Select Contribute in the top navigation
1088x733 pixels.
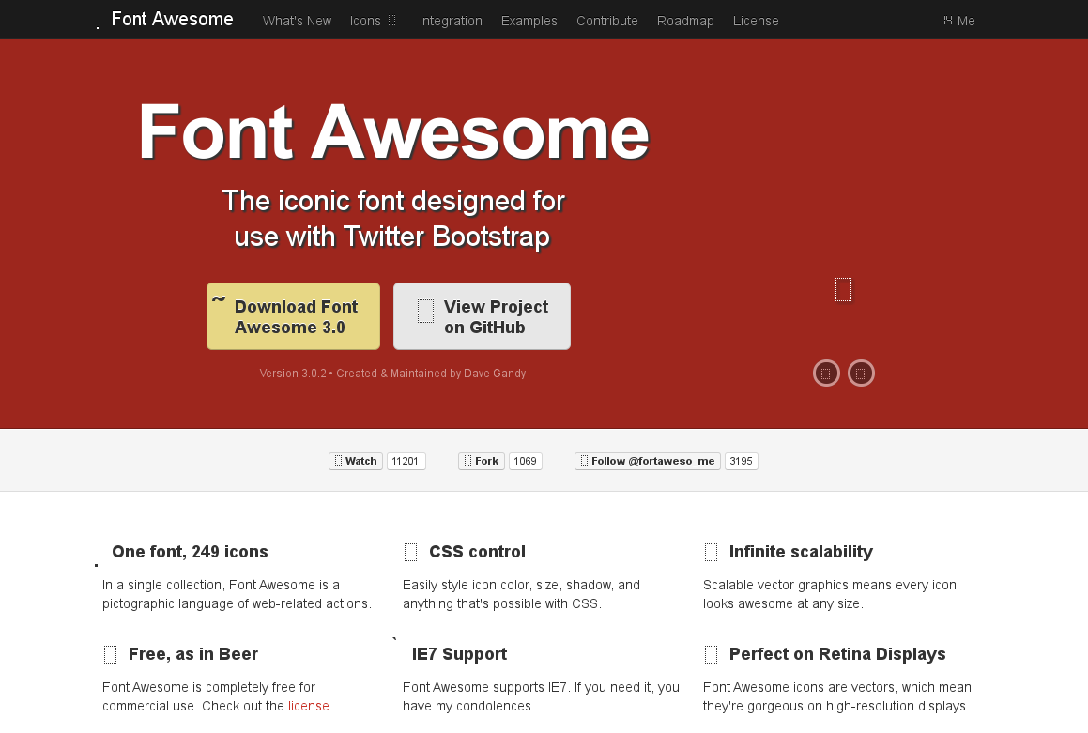607,21
